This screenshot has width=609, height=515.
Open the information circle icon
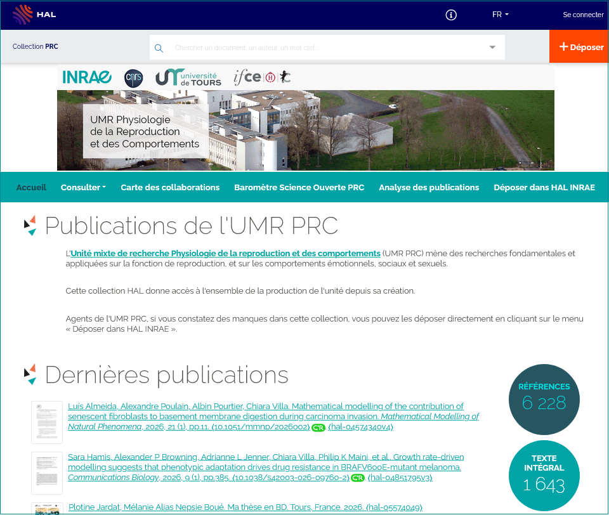(451, 15)
